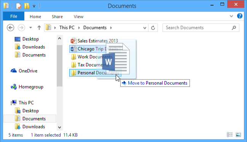Click the search magnifier icon
Viewport: 247px width, 142px height.
click(234, 28)
